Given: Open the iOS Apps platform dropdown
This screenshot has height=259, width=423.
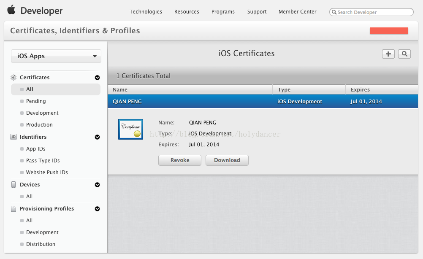Looking at the screenshot, I should click(56, 56).
